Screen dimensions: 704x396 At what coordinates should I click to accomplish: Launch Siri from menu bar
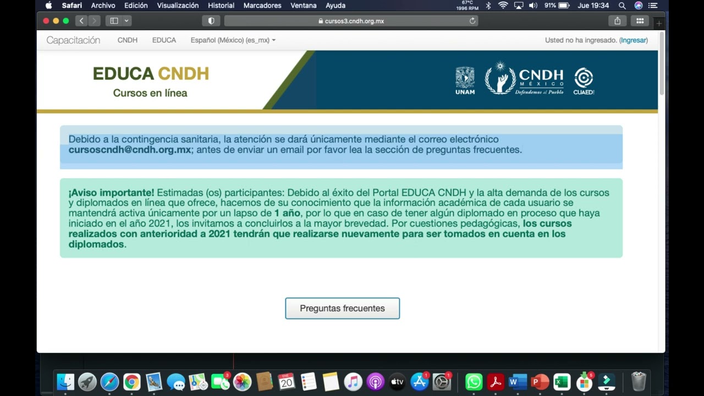pos(638,5)
